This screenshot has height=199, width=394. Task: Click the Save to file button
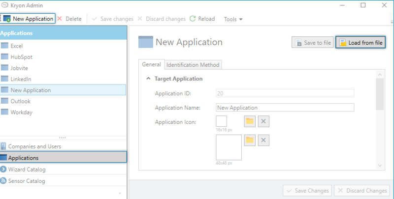click(x=312, y=43)
